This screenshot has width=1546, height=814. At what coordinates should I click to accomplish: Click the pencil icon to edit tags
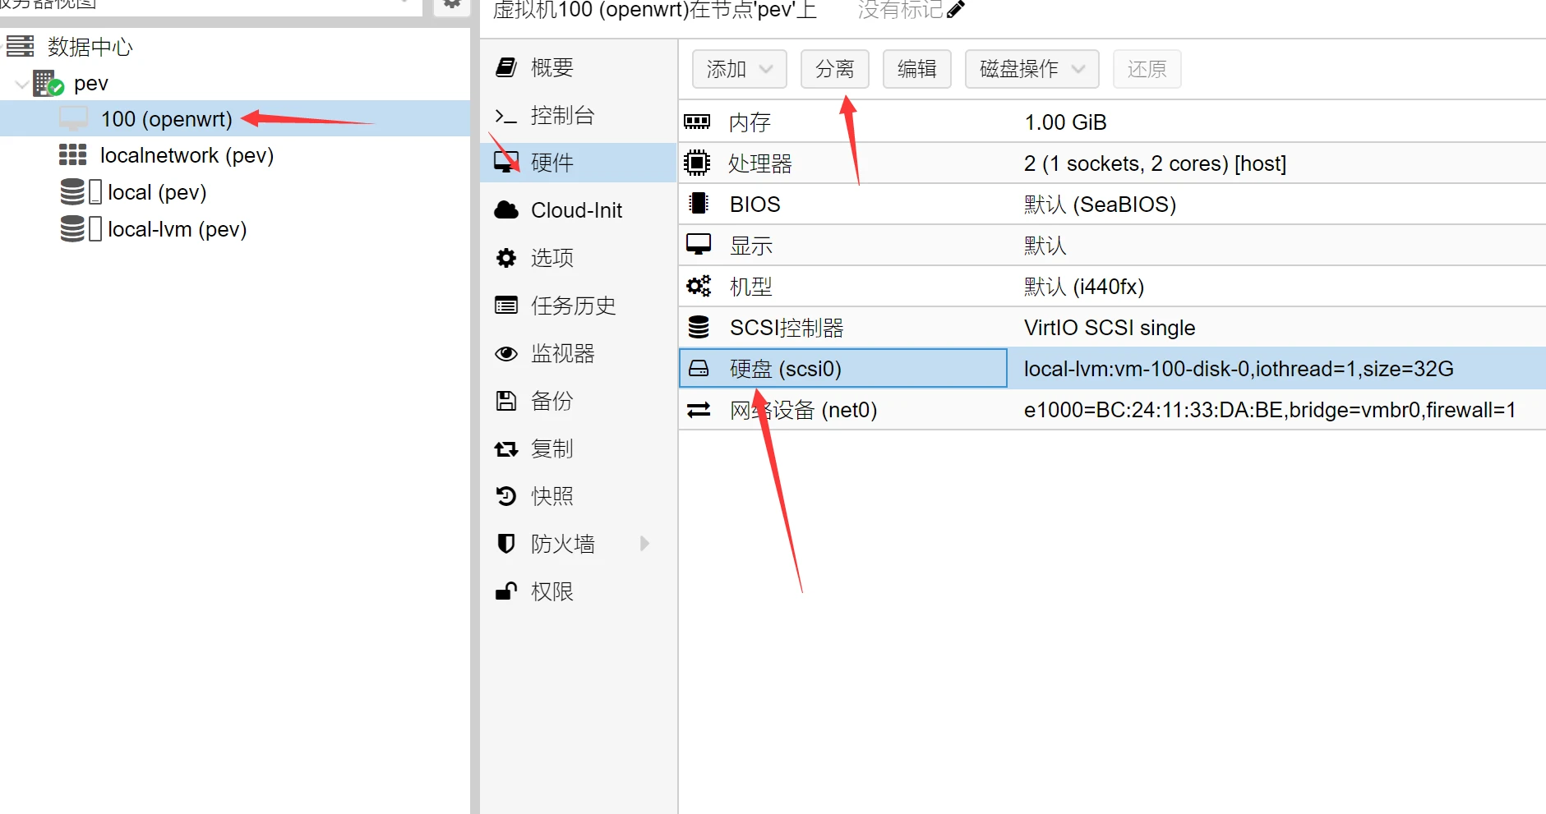coord(956,10)
